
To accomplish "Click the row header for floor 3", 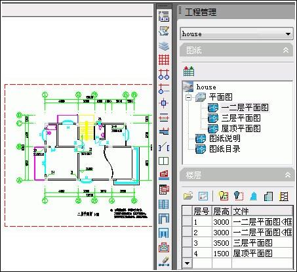I will pos(187,242).
